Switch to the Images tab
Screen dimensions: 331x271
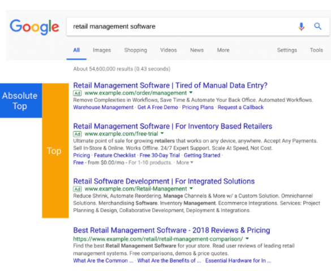tap(102, 50)
